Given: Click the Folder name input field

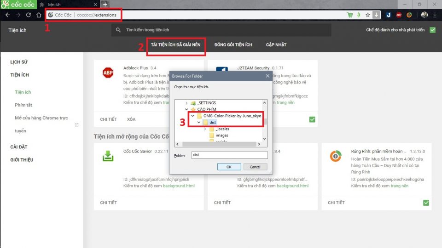Looking at the screenshot, I should coord(229,155).
